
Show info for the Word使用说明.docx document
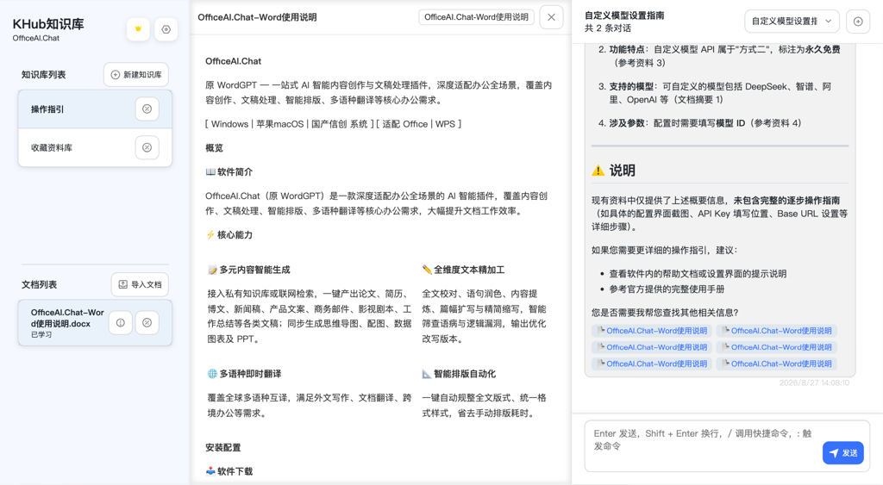tap(121, 322)
